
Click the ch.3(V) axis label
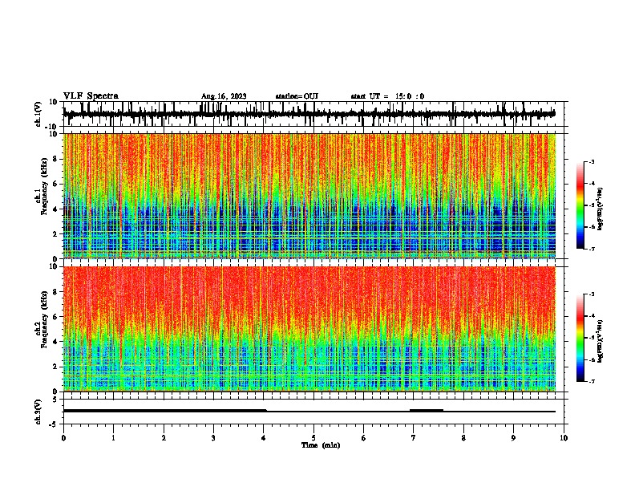point(38,412)
